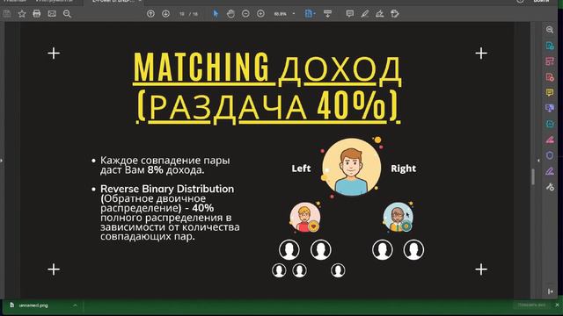The width and height of the screenshot is (563, 316).
Task: Expand unnamed.png download options chevron
Action: pos(75,305)
